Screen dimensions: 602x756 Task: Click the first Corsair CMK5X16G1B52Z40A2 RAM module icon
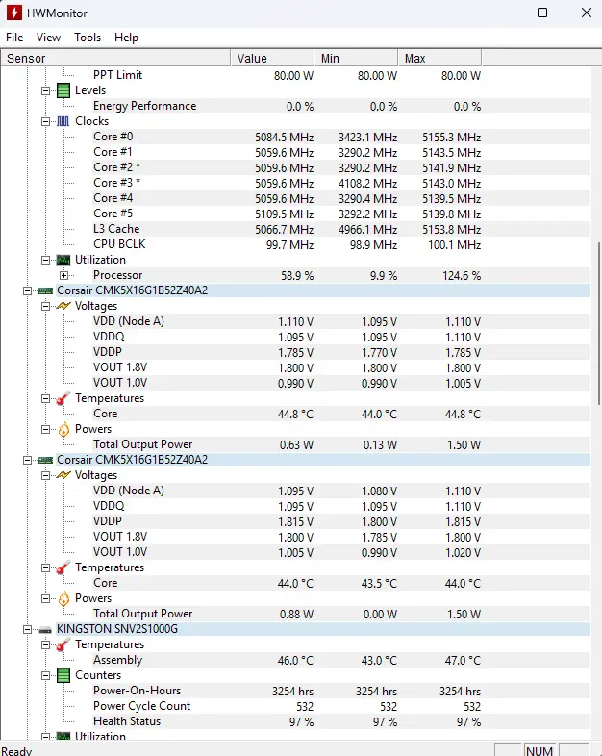tap(45, 290)
